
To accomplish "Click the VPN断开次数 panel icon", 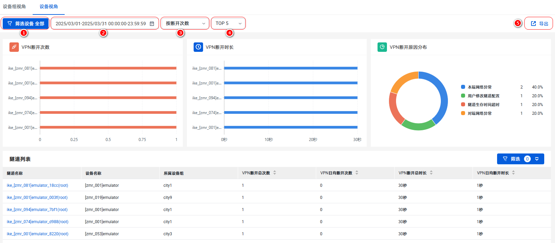I will tap(14, 47).
